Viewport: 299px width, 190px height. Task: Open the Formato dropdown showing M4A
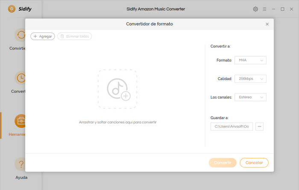250,60
